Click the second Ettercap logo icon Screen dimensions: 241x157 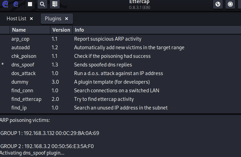pos(16,4)
